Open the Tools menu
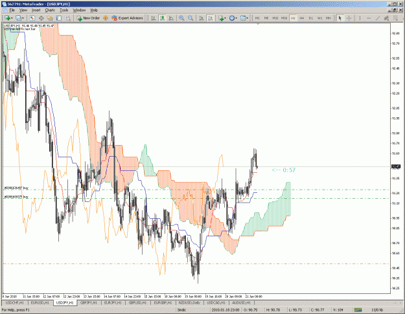Viewport: 405px width, 314px height. tap(64, 10)
